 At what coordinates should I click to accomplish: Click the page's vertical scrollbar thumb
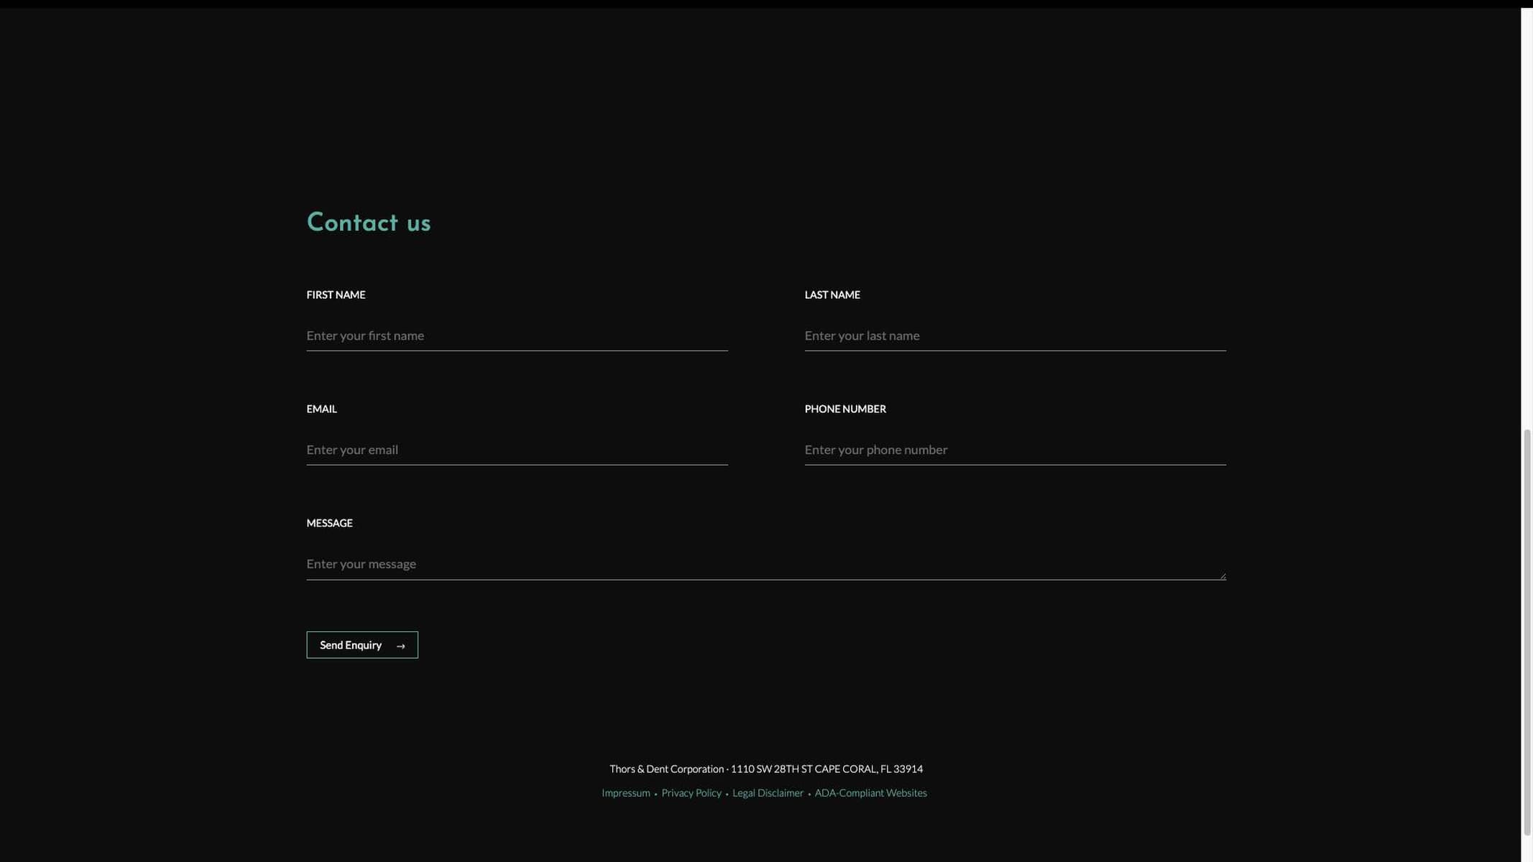click(x=1527, y=632)
